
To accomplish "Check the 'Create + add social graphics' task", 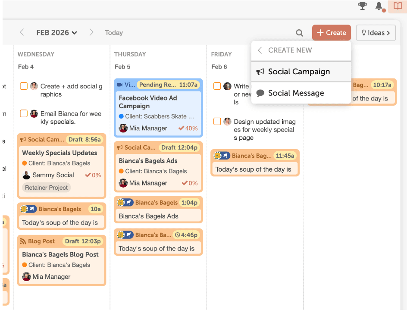I will [x=24, y=86].
